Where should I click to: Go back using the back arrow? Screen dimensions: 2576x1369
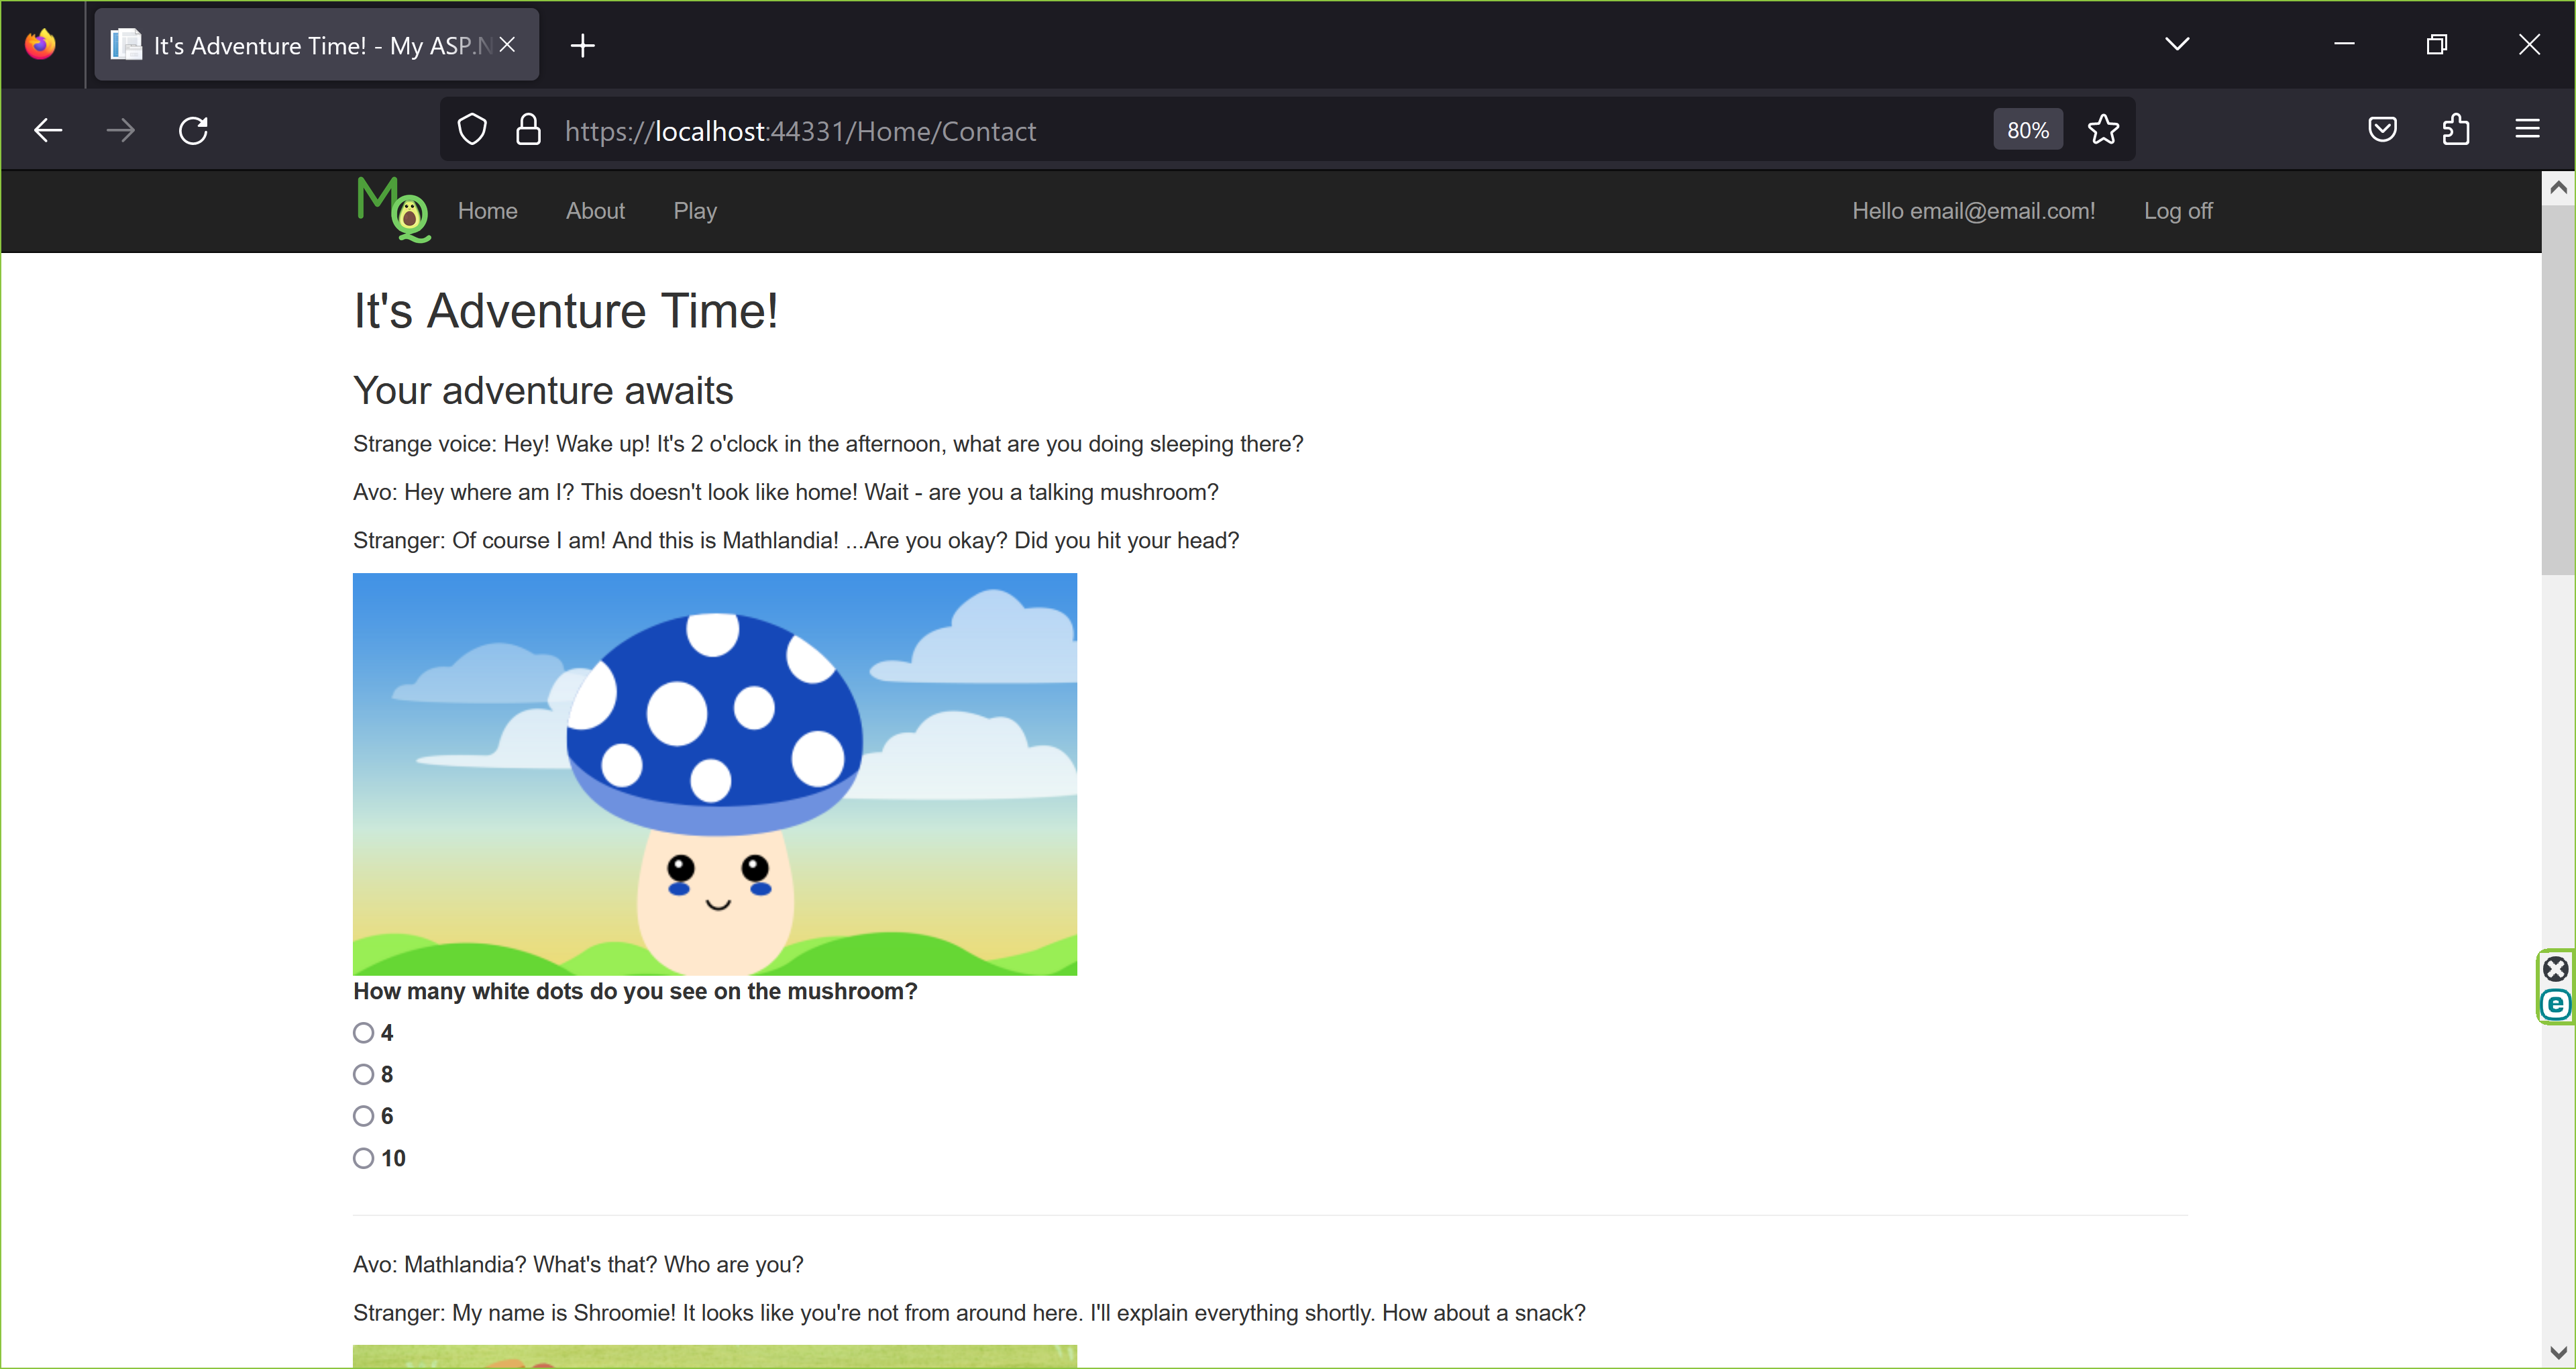48,130
